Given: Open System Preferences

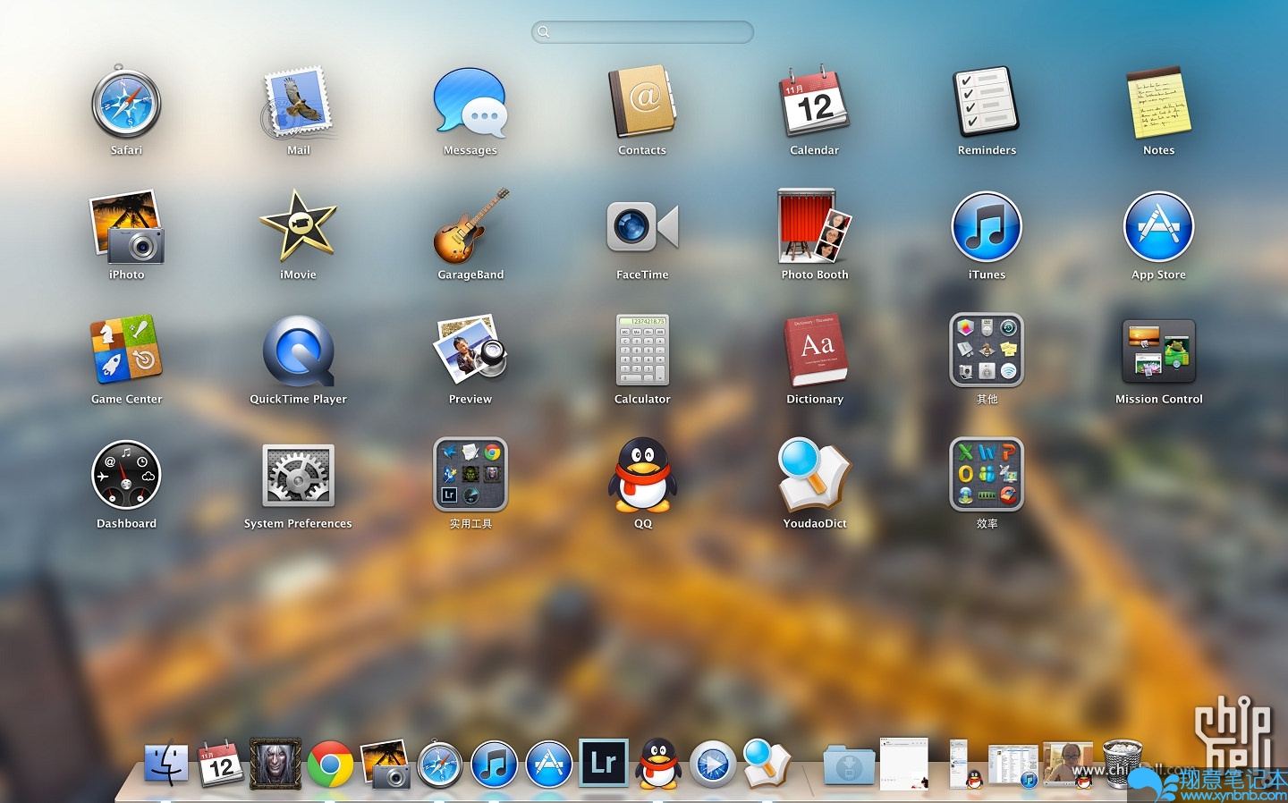Looking at the screenshot, I should click(x=299, y=475).
